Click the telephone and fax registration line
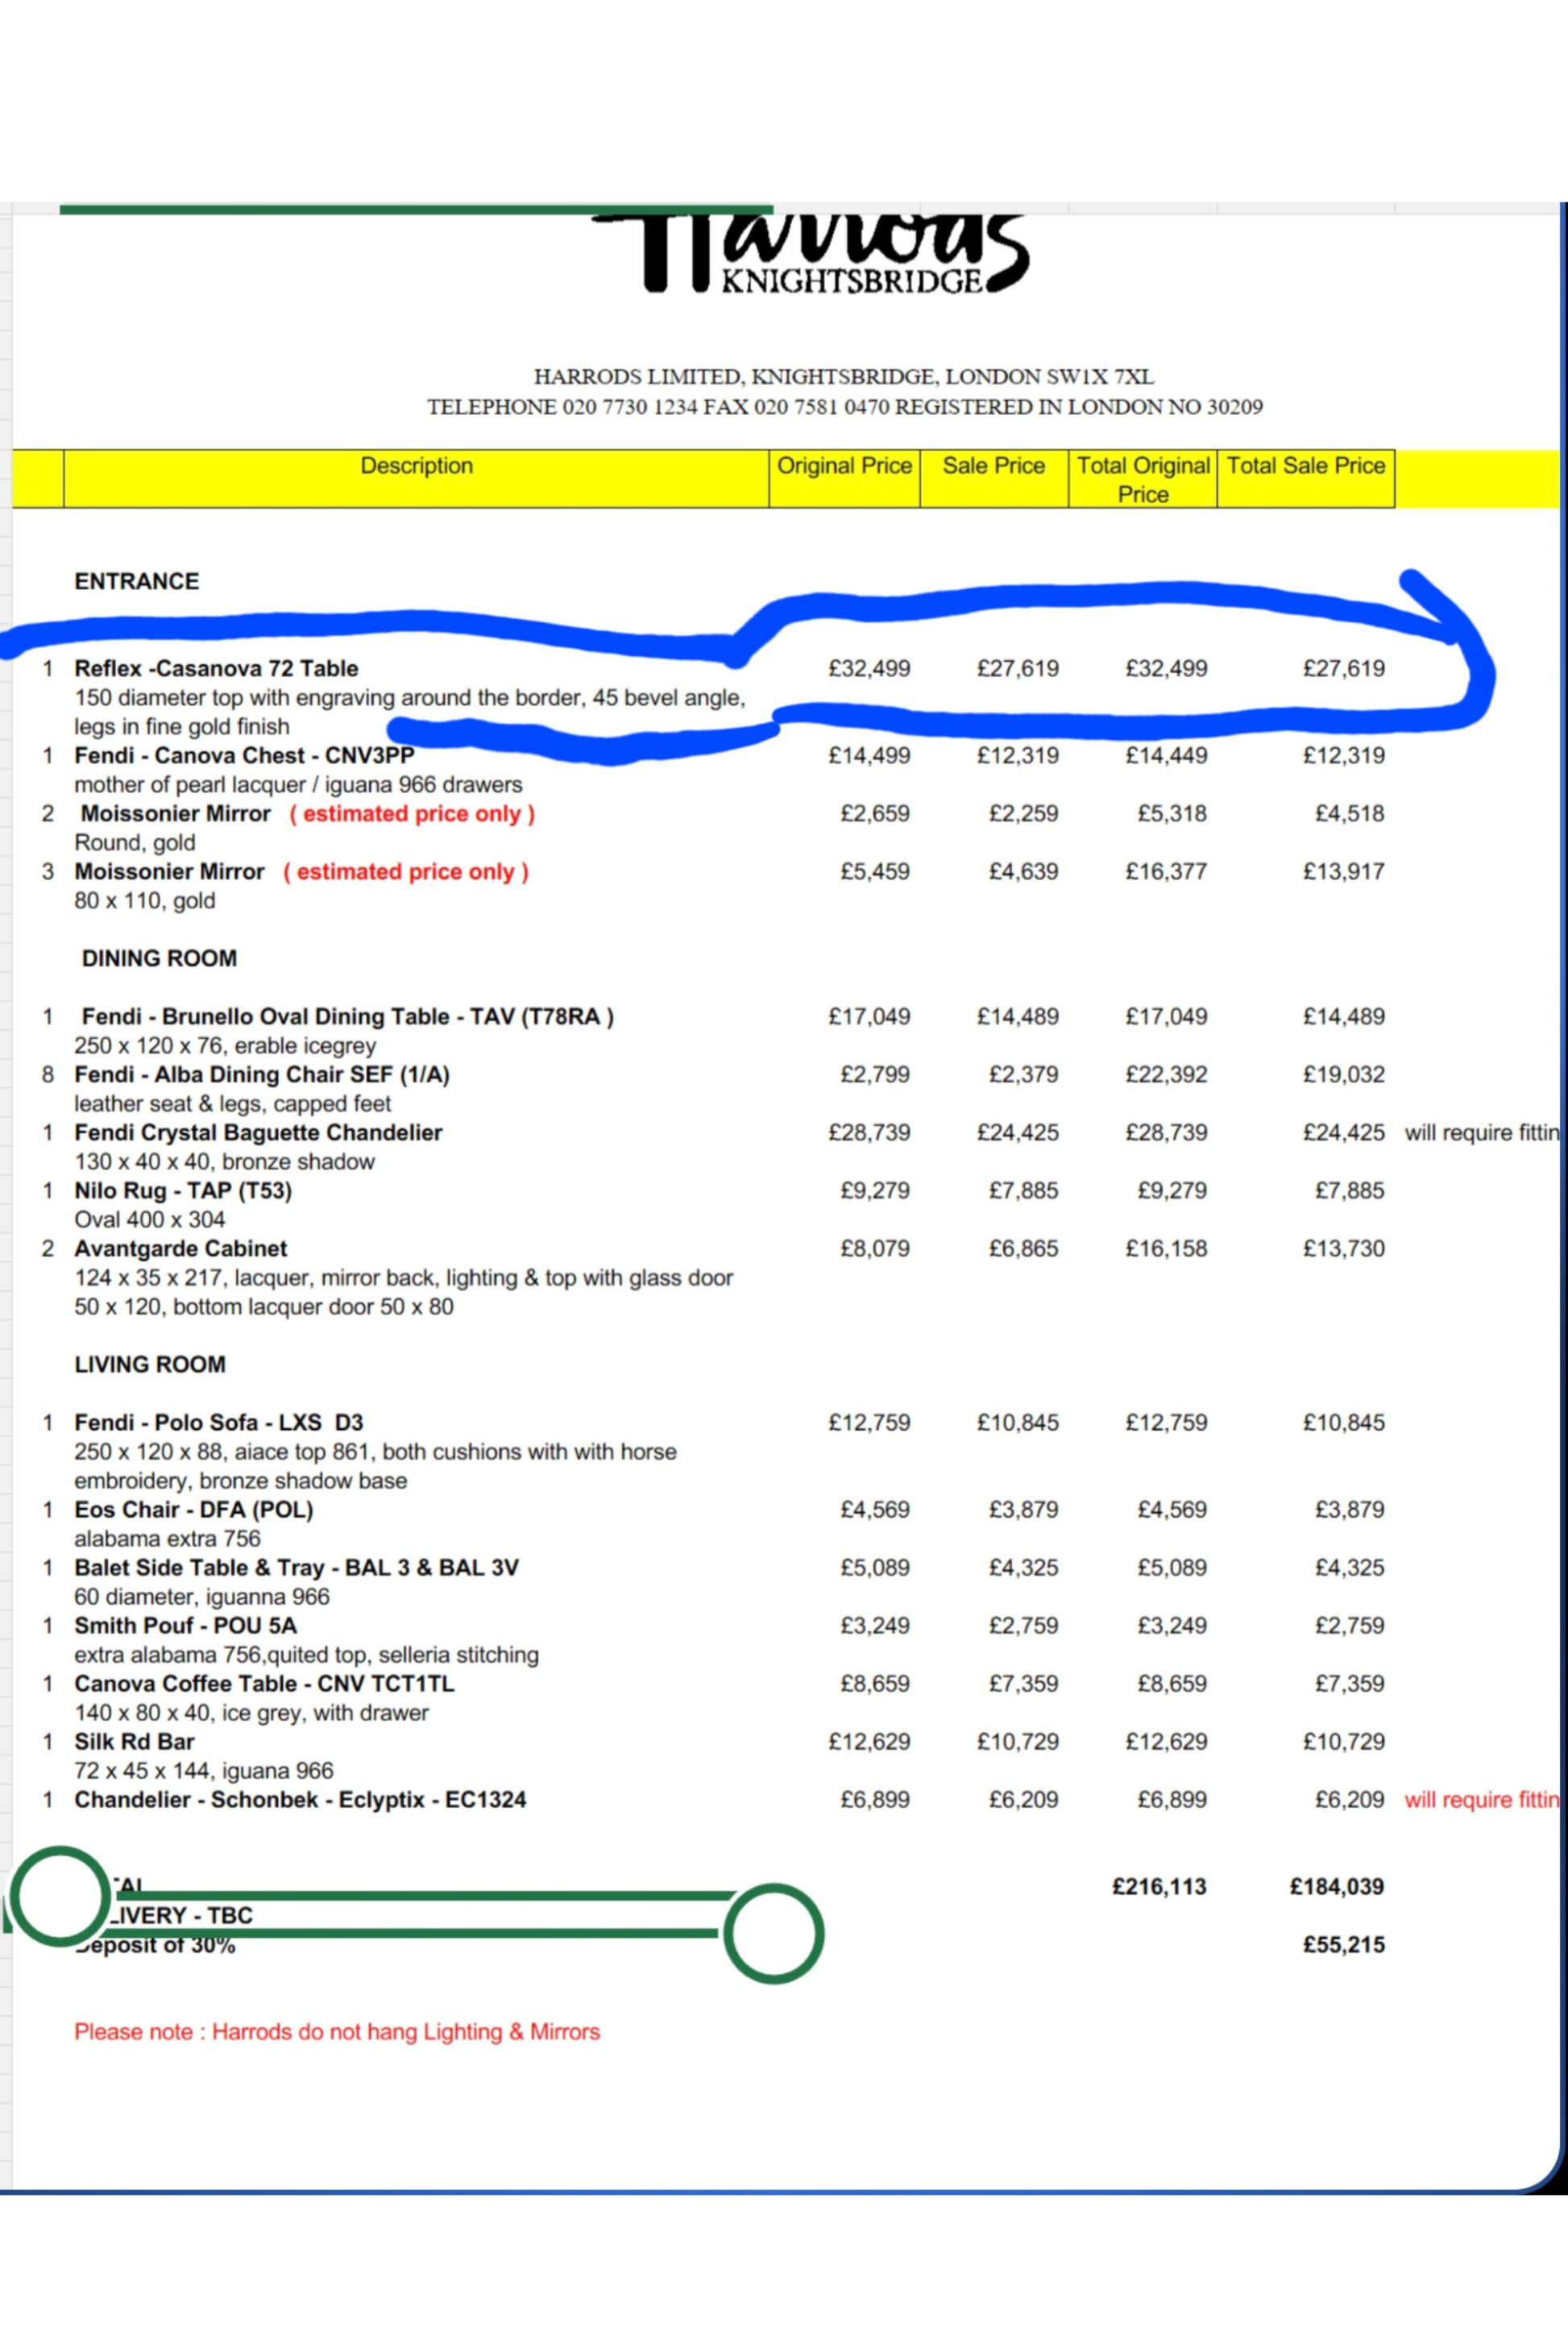This screenshot has height=2352, width=1568. click(x=845, y=407)
